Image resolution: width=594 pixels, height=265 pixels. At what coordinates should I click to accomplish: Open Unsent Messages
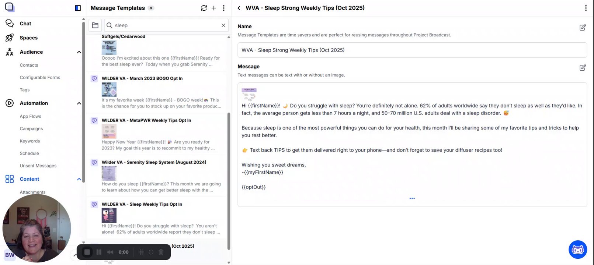(38, 166)
